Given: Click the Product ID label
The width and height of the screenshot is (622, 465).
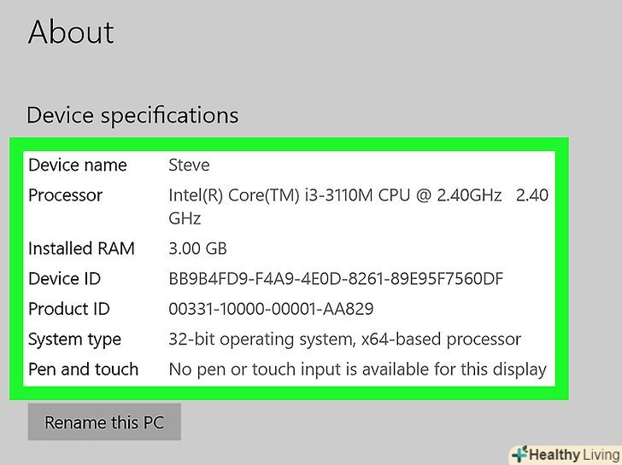Looking at the screenshot, I should click(x=69, y=309).
